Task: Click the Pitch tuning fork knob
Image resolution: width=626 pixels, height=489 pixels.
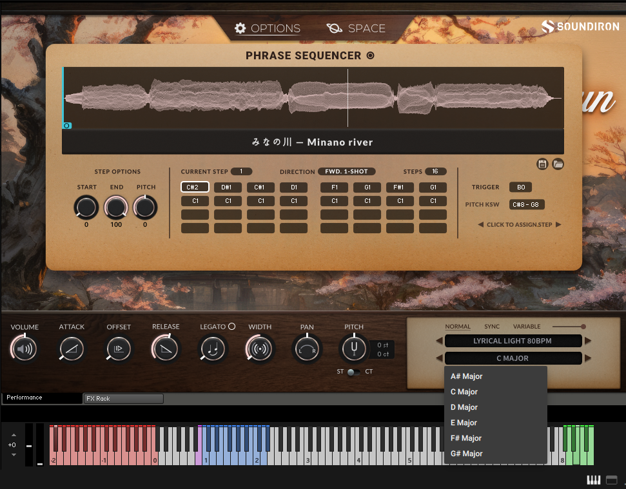Action: click(354, 349)
